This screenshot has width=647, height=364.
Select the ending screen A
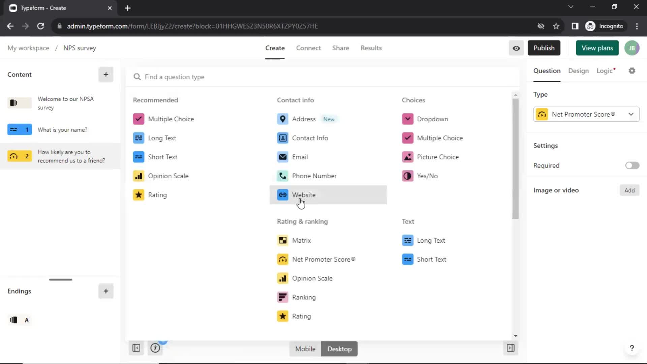coord(20,320)
